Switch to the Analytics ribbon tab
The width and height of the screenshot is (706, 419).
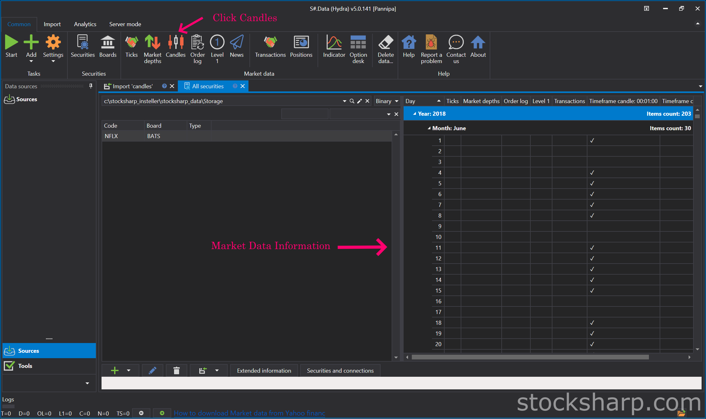85,24
